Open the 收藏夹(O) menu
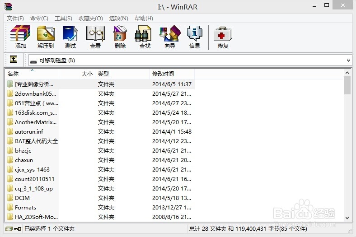 tap(91, 18)
